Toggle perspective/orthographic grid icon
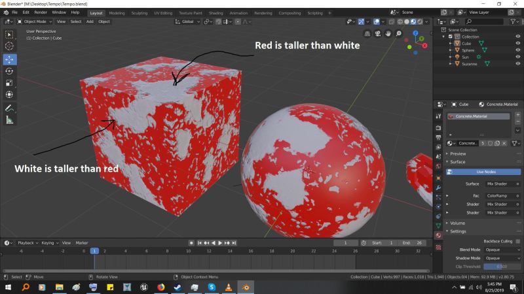Image resolution: width=524 pixels, height=294 pixels. click(367, 34)
